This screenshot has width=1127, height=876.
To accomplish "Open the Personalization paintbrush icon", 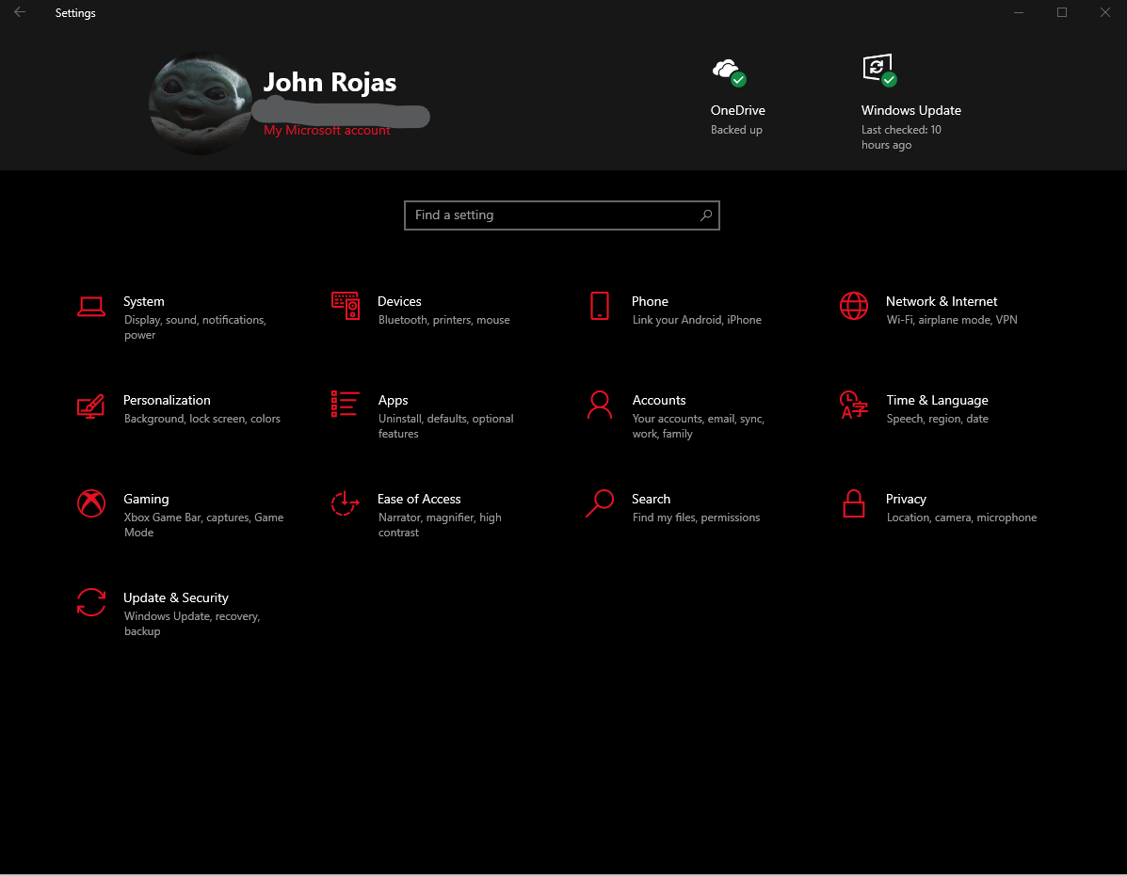I will pos(90,406).
